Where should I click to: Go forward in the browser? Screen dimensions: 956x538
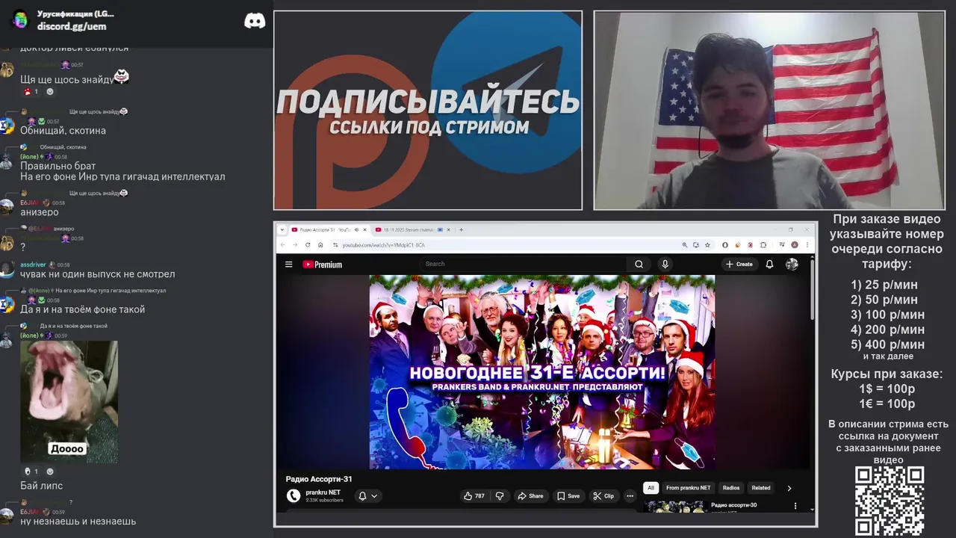(295, 244)
